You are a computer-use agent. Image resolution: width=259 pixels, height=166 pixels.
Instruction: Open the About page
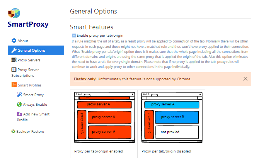[x=23, y=41]
